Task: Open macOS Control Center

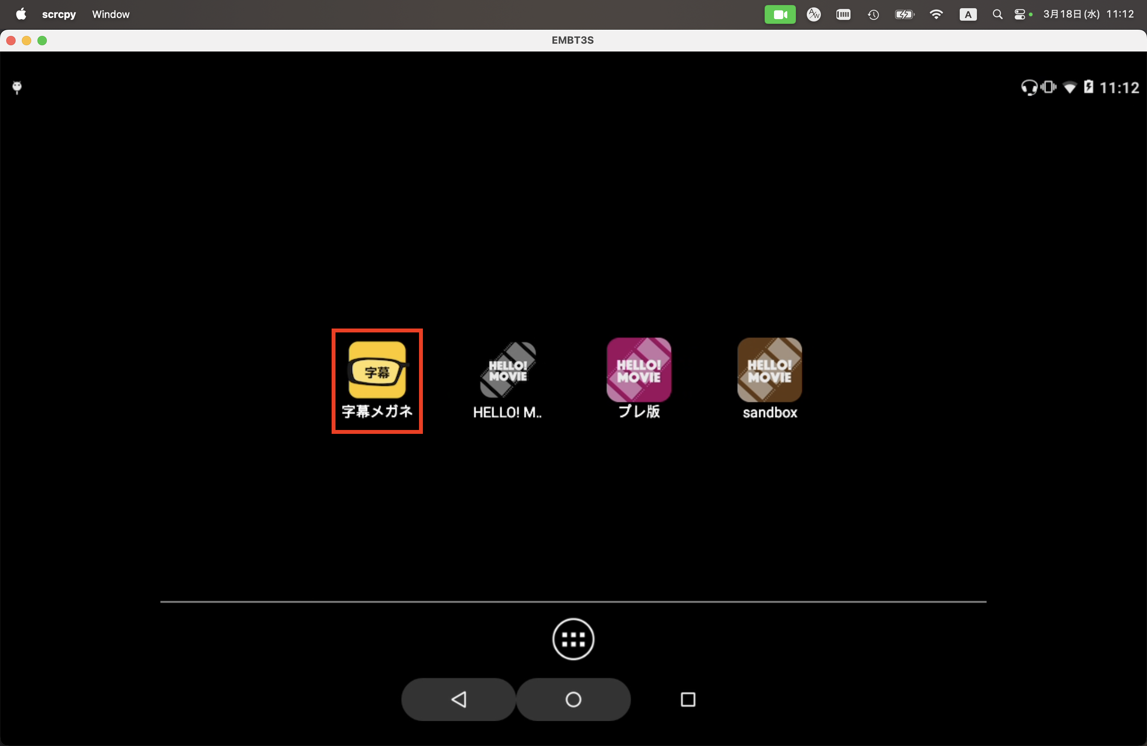Action: click(1020, 14)
